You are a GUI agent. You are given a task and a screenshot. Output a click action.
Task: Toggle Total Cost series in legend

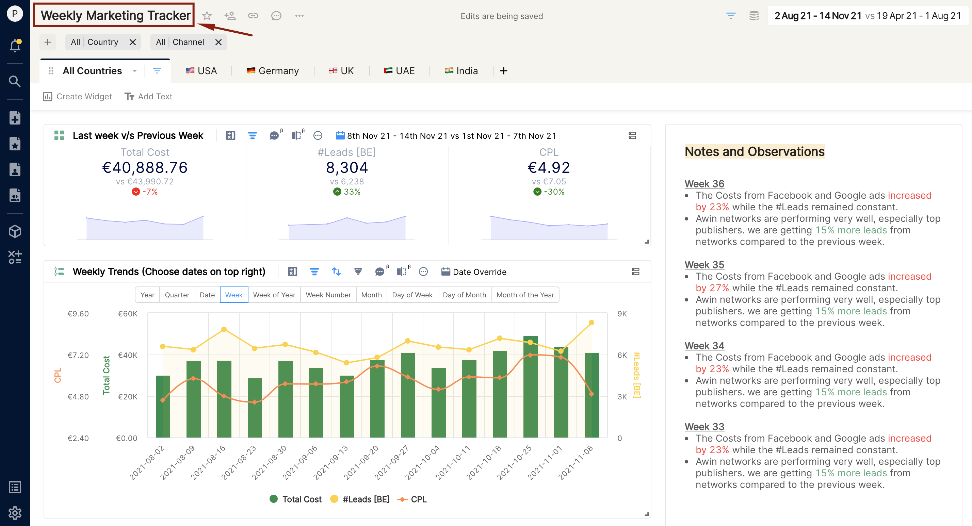(296, 499)
